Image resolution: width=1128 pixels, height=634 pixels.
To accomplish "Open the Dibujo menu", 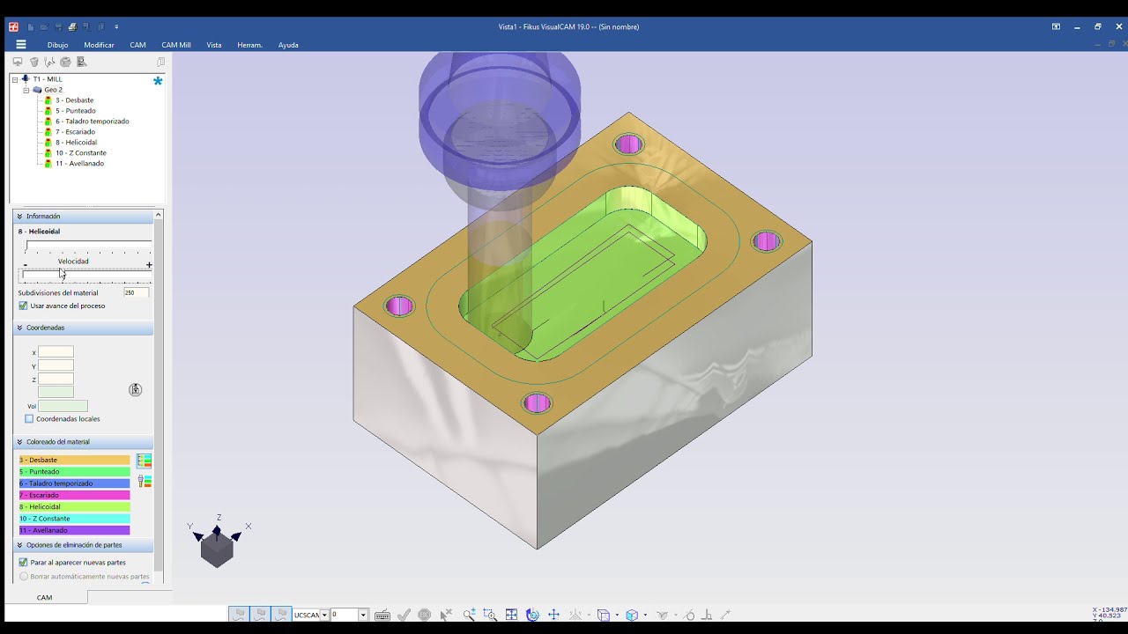I will 58,45.
